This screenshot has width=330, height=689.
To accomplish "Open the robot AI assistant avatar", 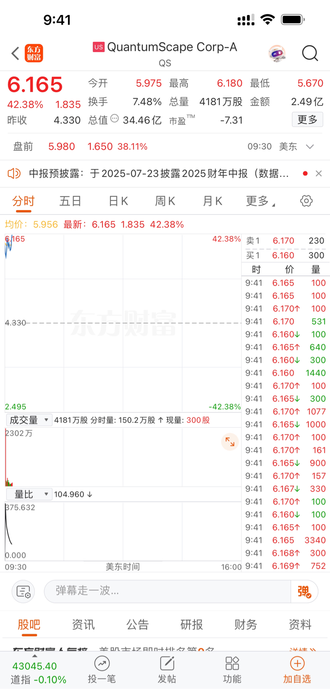I will coord(277,53).
